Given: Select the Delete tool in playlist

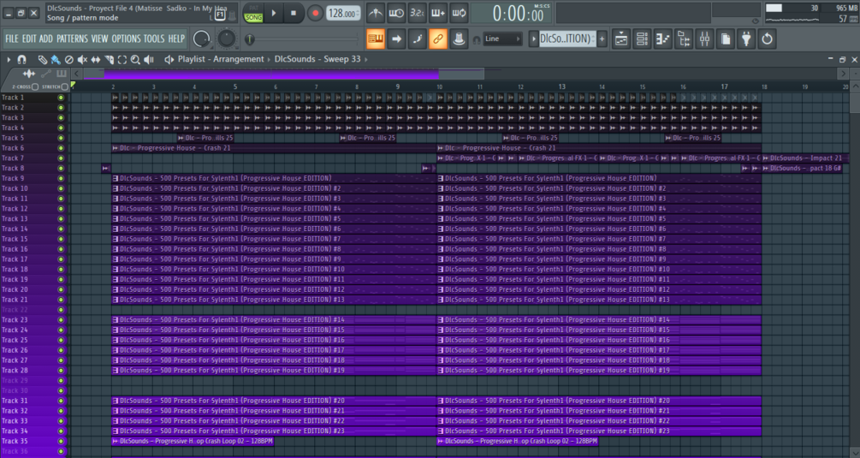Looking at the screenshot, I should 68,59.
